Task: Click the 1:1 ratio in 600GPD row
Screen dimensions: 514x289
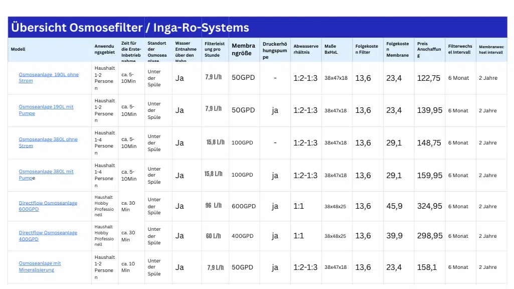Action: pyautogui.click(x=299, y=206)
